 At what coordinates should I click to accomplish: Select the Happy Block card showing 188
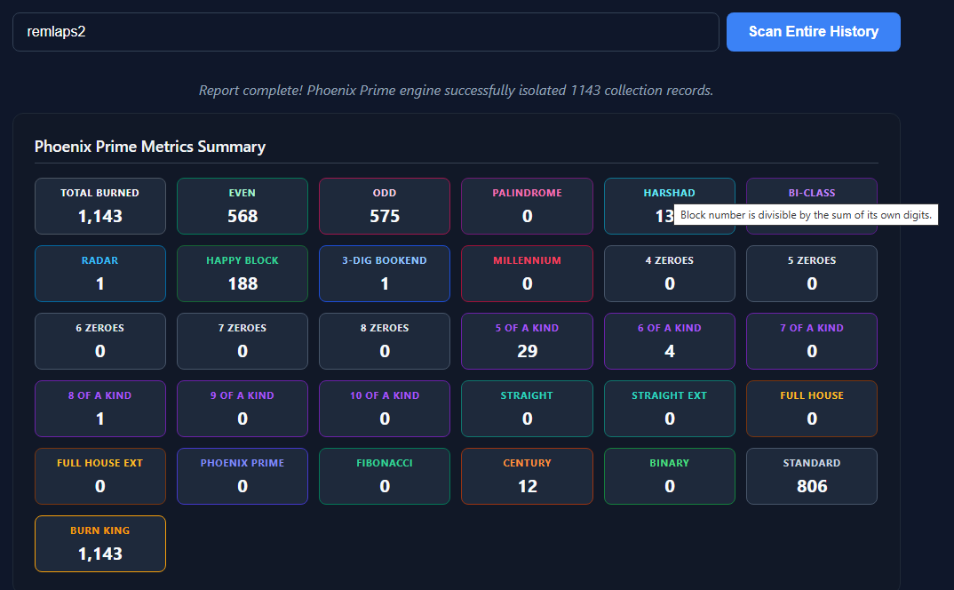[x=242, y=274]
